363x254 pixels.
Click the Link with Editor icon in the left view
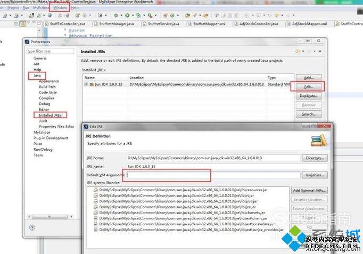(x=23, y=23)
